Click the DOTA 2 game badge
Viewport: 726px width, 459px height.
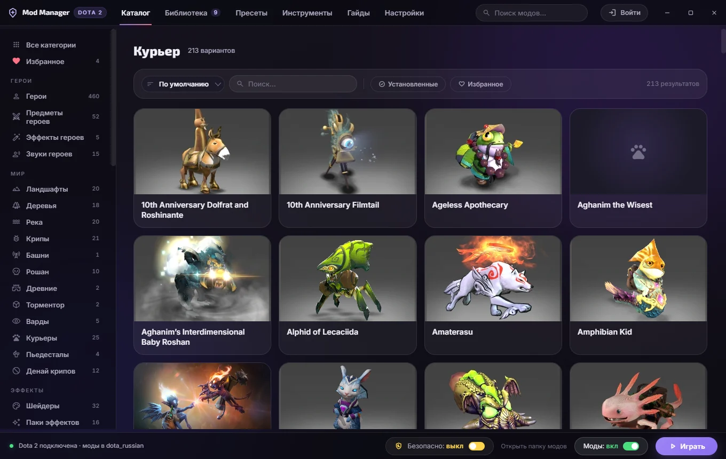pos(90,13)
